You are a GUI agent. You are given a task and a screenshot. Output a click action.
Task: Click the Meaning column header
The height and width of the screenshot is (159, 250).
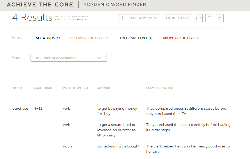click(104, 88)
